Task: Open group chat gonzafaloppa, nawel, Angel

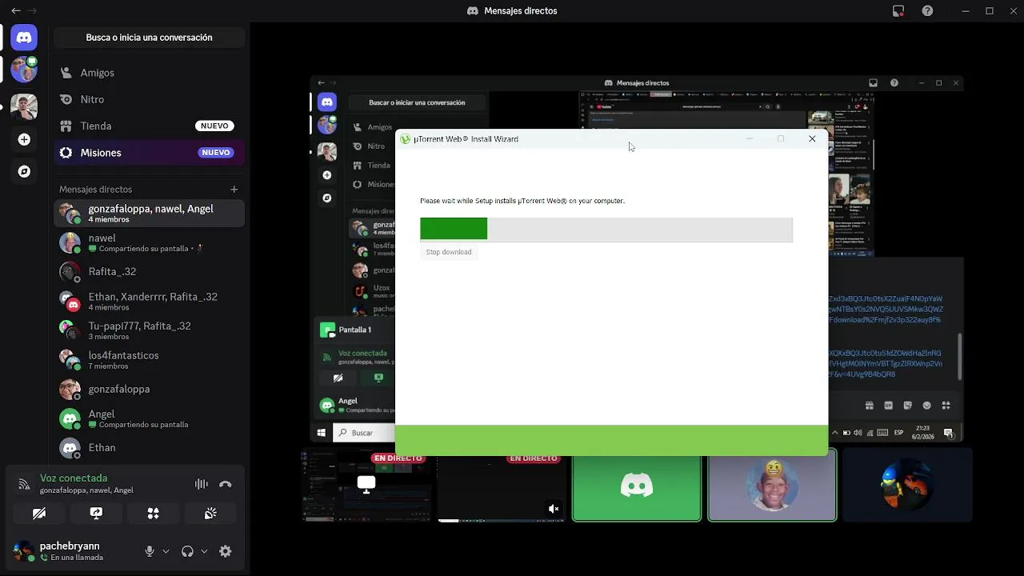Action: pyautogui.click(x=149, y=214)
